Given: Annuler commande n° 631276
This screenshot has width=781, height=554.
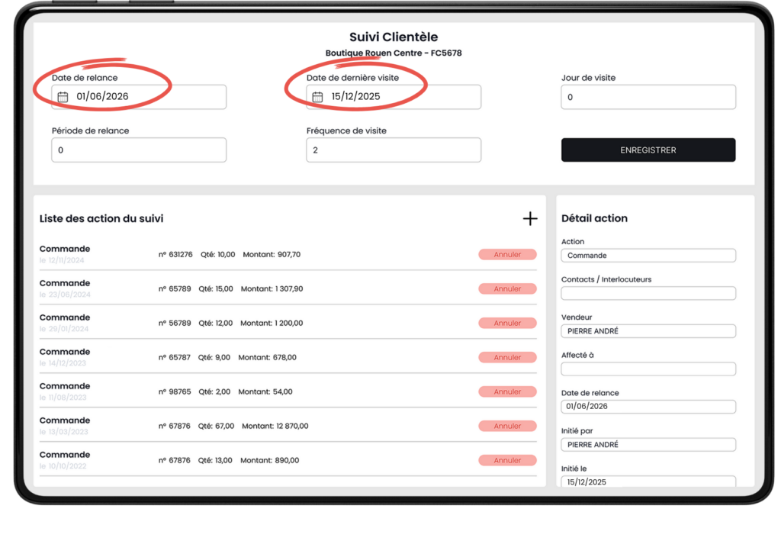Looking at the screenshot, I should click(507, 254).
